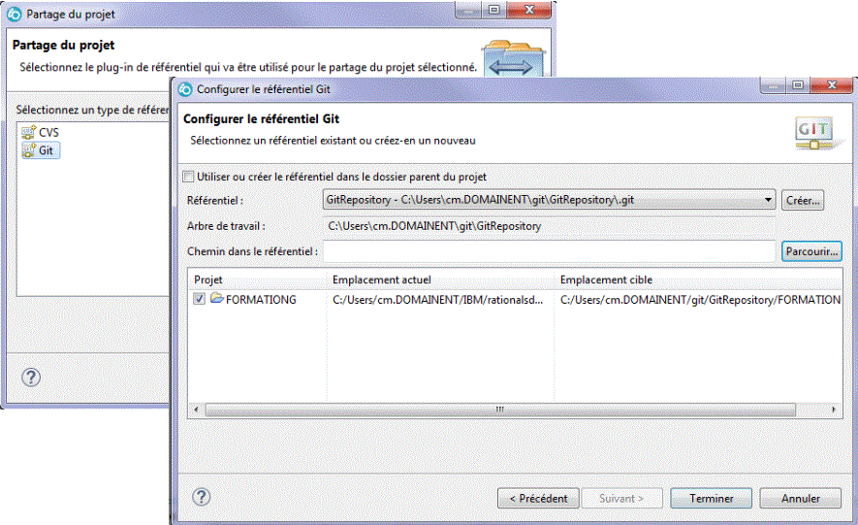Close the Configurer le référentiel Git dialog
The image size is (858, 525).
832,84
